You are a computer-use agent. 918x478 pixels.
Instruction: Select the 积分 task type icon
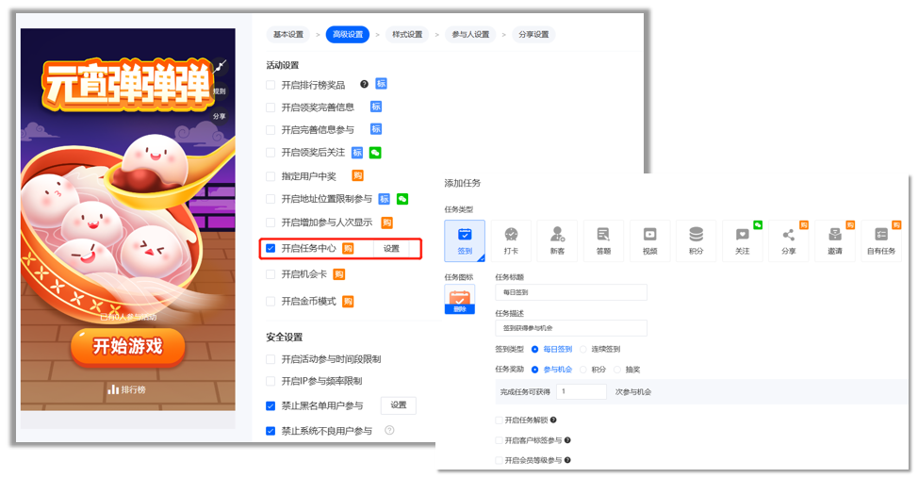point(697,240)
